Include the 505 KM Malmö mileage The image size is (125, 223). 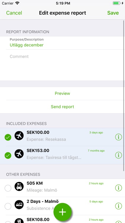8,188
